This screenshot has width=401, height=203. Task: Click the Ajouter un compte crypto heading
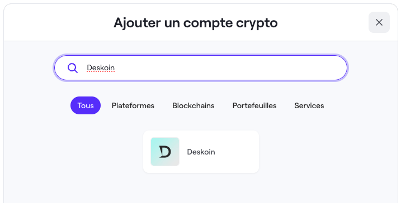(x=196, y=23)
